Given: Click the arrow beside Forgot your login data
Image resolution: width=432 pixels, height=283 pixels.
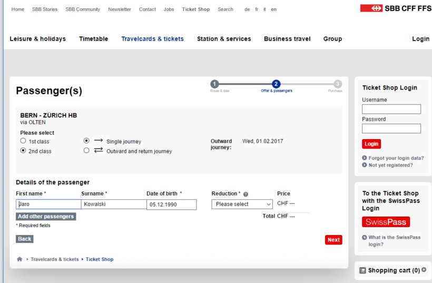Looking at the screenshot, I should point(365,158).
